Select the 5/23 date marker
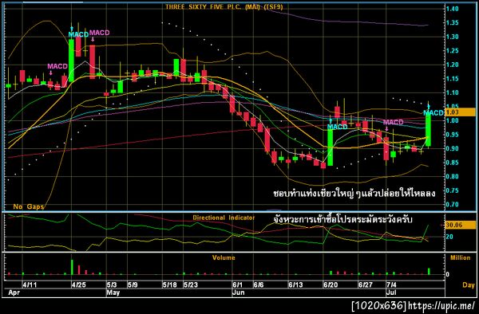This screenshot has width=479, height=314. pos(191,285)
